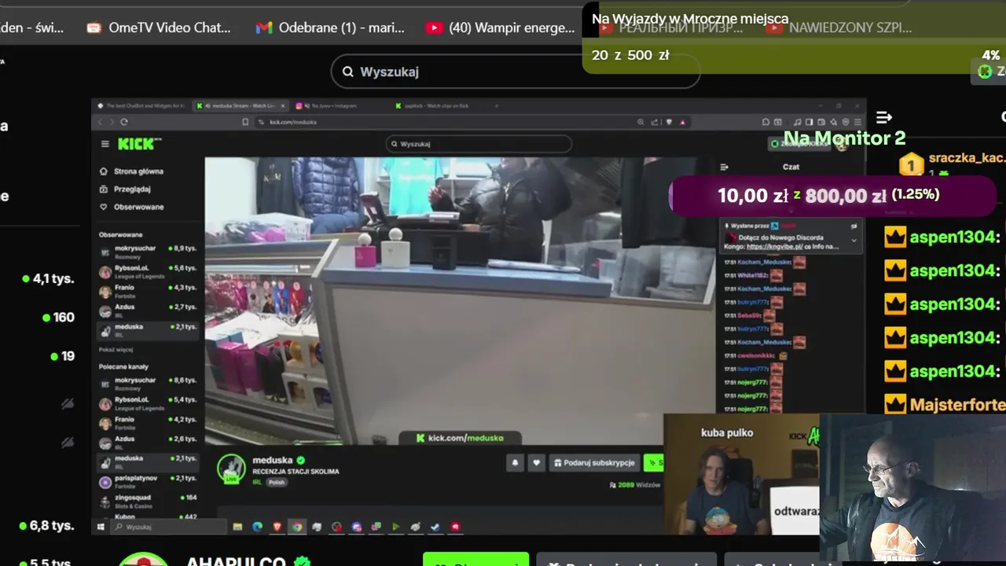Screen dimensions: 1006x566
Task: Open Franio with 4,3 tys. viewers
Action: [x=147, y=291]
